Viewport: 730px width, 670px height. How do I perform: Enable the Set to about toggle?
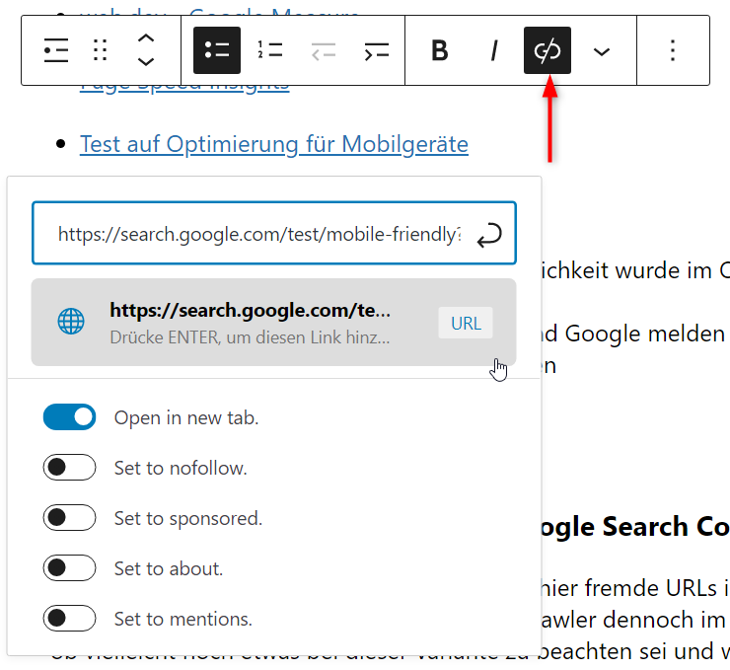click(69, 568)
